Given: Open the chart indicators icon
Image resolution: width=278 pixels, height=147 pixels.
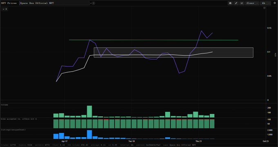Looking at the screenshot, I should [x=242, y=3].
